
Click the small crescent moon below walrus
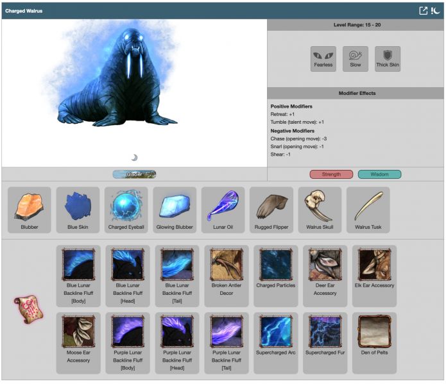point(134,157)
